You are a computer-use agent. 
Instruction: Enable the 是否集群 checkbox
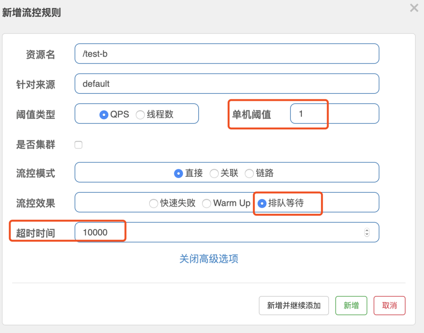[79, 145]
